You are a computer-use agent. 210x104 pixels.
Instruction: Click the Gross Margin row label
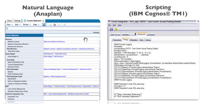pyautogui.click(x=10, y=54)
